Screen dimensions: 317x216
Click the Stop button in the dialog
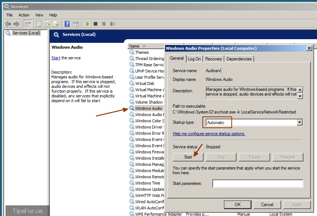tap(221, 157)
